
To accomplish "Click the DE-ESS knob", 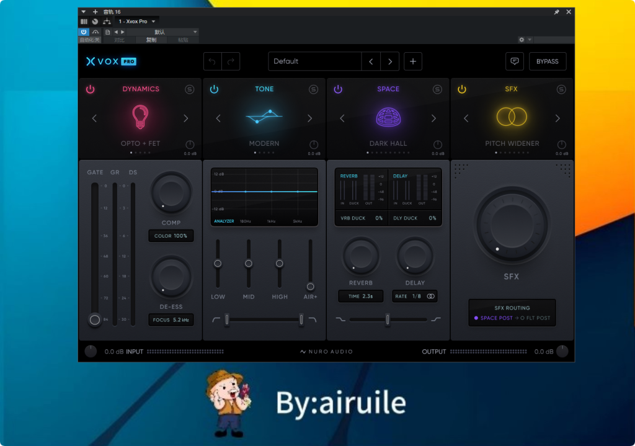I will coord(171,277).
